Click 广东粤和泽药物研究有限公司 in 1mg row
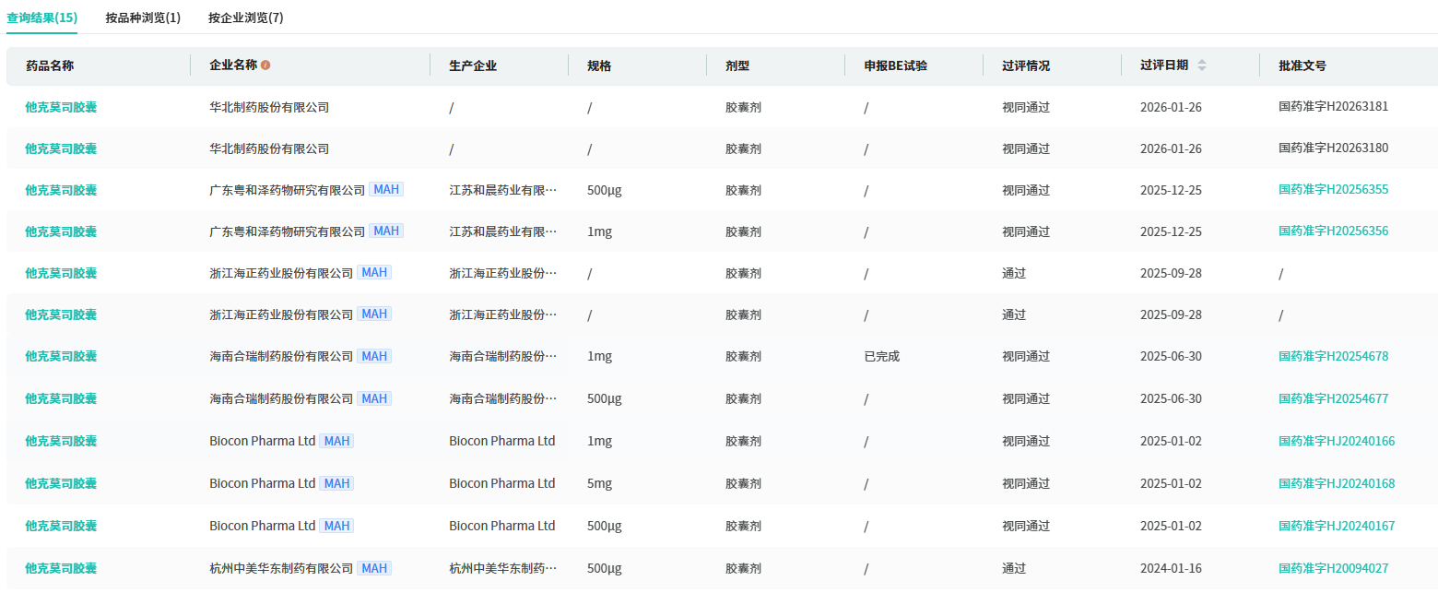The height and width of the screenshot is (593, 1438). click(x=288, y=231)
